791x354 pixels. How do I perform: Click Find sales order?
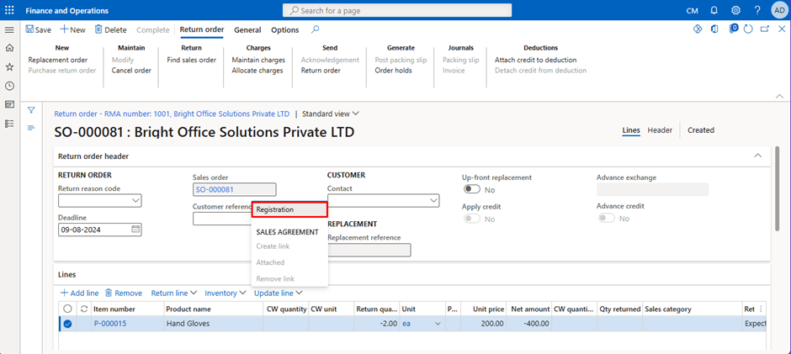point(191,60)
